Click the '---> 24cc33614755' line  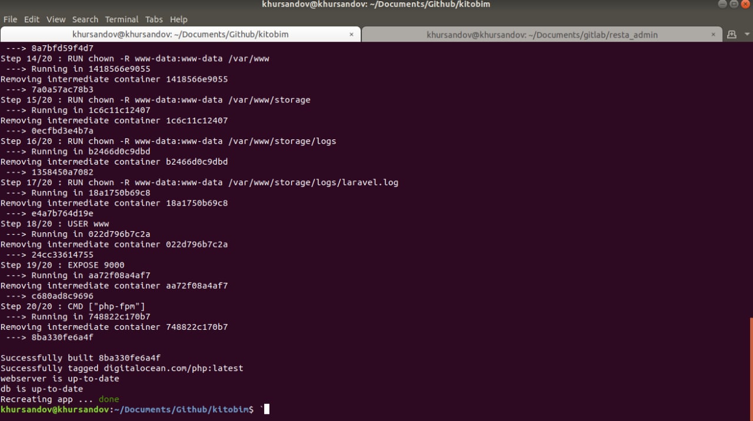(49, 255)
